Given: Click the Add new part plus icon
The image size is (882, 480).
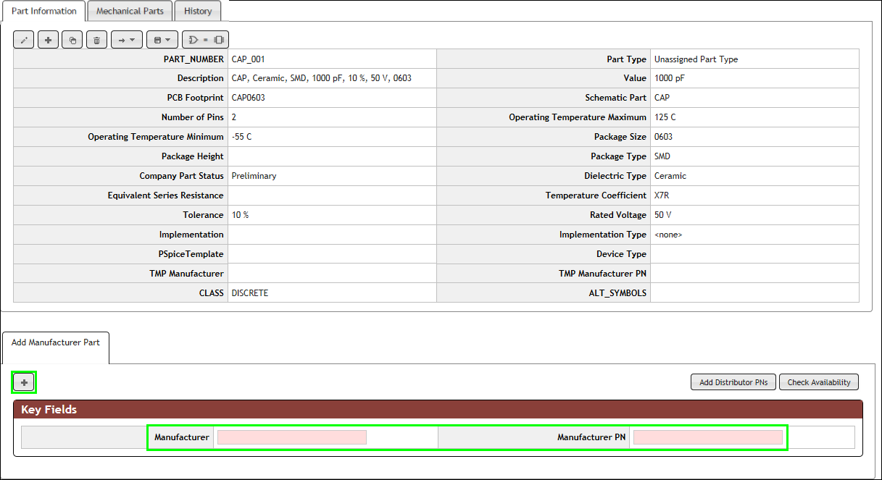Looking at the screenshot, I should 48,39.
